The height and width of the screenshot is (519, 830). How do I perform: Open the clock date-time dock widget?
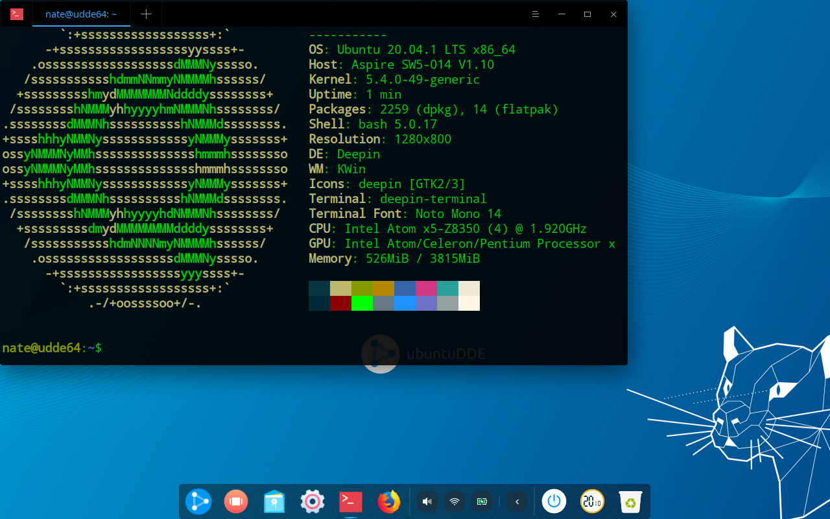(x=592, y=501)
